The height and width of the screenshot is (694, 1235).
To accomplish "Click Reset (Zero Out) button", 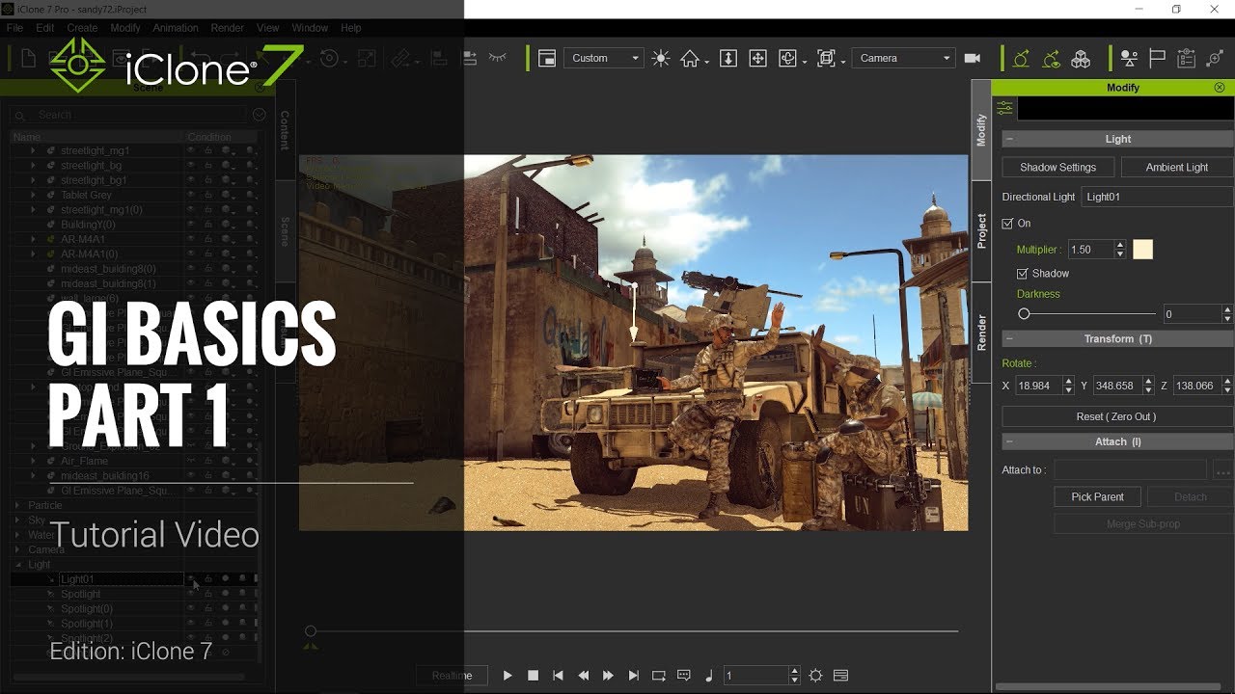I will (x=1117, y=416).
